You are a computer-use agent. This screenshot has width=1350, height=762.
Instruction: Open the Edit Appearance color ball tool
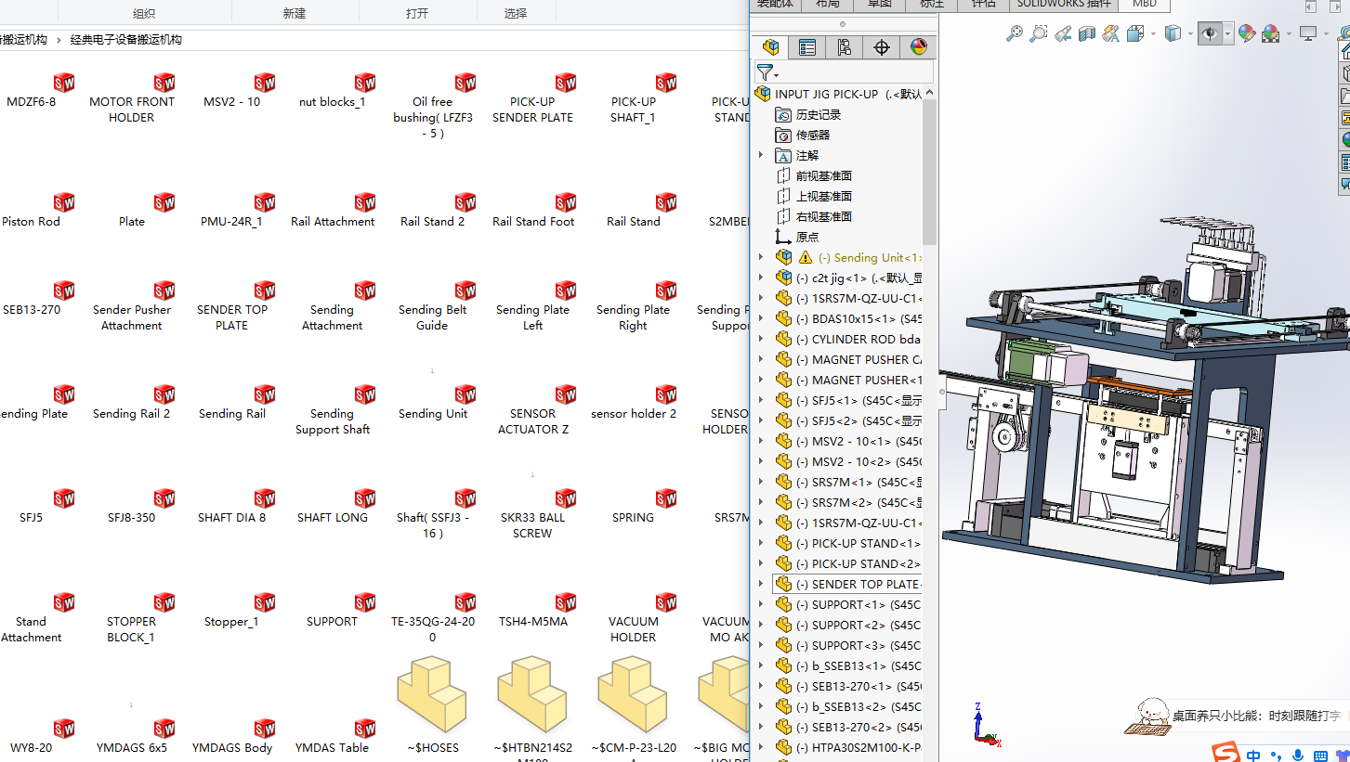click(1247, 34)
